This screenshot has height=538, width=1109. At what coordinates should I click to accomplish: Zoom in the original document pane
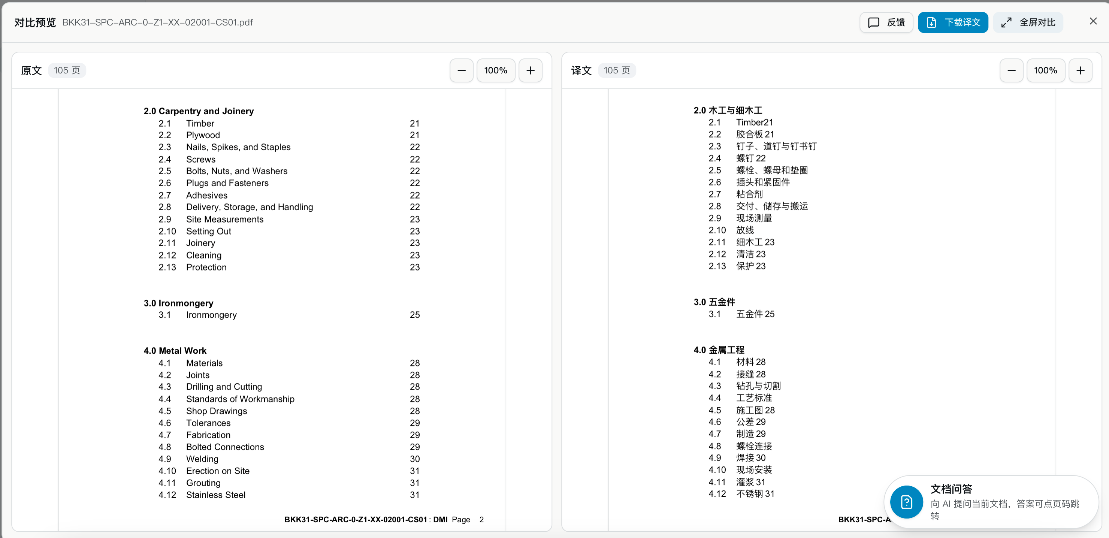(531, 70)
